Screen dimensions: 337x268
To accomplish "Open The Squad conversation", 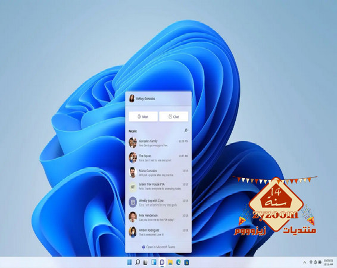I will coord(158,158).
